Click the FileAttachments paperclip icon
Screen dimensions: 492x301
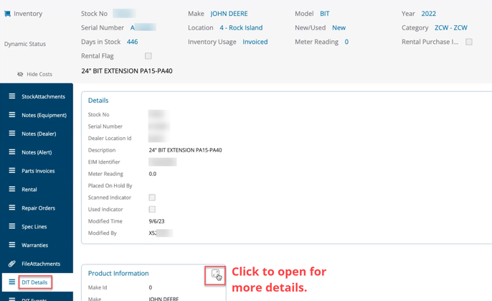point(11,264)
